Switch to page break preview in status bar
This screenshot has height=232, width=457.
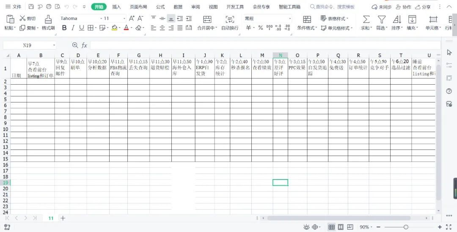click(x=350, y=227)
